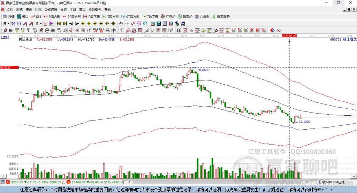Jump to first bar icon
Viewport: 357px width, 193px height.
(59, 24)
